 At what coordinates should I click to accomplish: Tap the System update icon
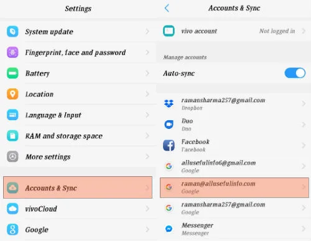12,32
